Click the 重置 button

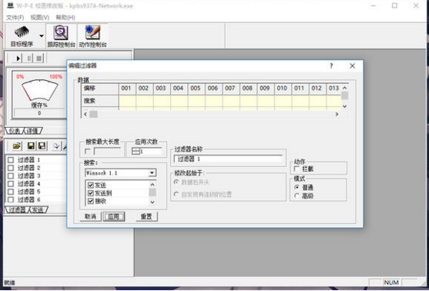146,216
